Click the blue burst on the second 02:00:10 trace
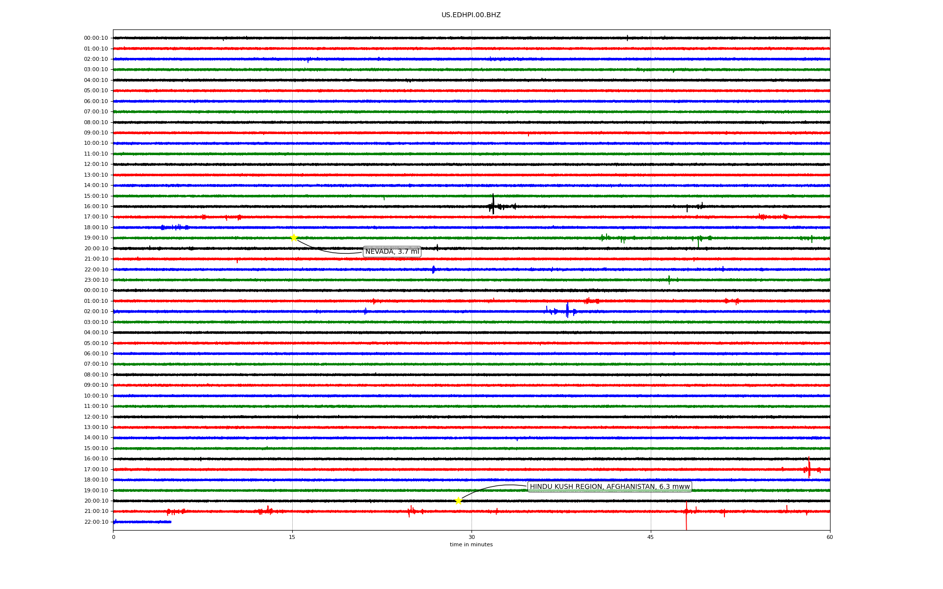 coord(567,311)
